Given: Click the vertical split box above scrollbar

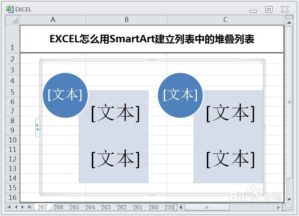Looking at the screenshot, I should pyautogui.click(x=289, y=17).
